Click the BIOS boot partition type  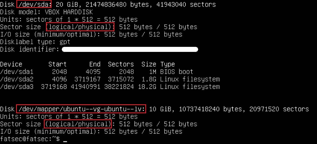point(176,72)
